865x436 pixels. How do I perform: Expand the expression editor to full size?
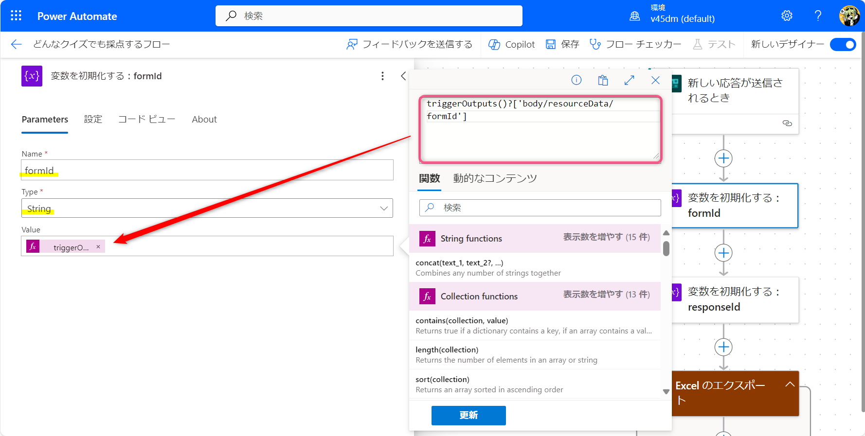point(629,80)
